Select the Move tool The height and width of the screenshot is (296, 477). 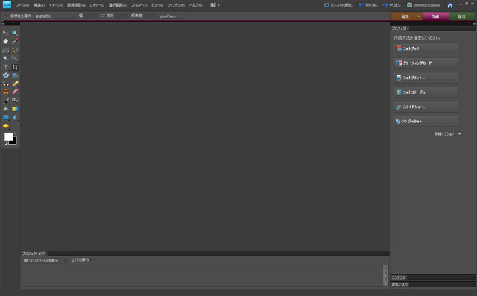click(x=6, y=33)
